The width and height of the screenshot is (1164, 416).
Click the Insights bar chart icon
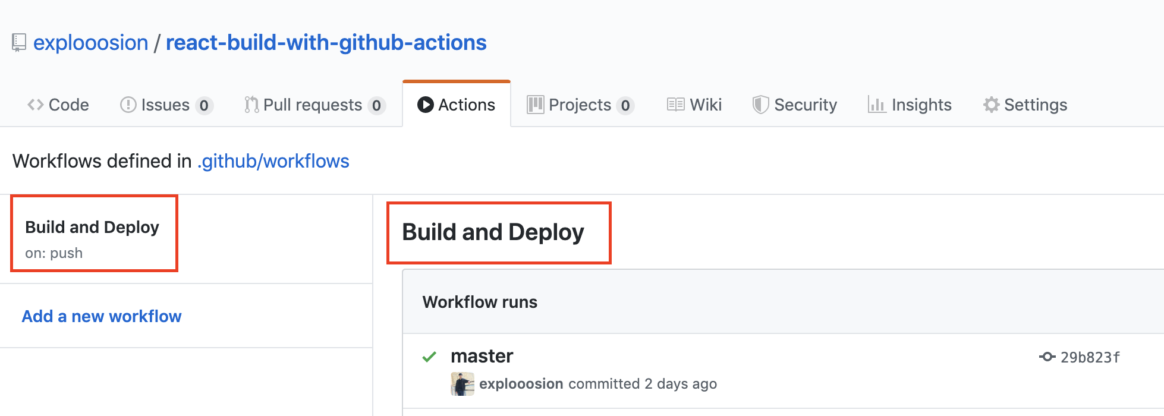tap(877, 105)
